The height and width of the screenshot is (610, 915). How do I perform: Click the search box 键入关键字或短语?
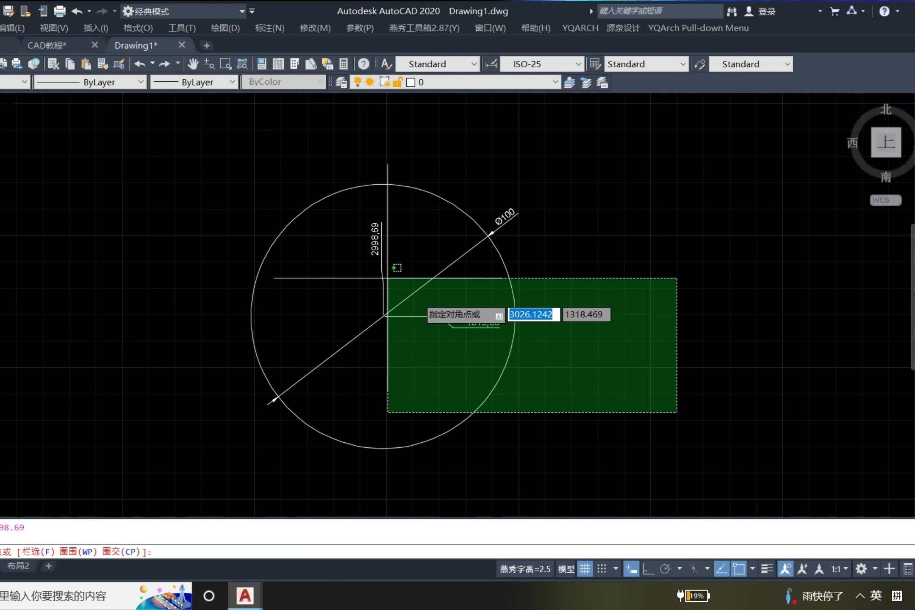tap(660, 11)
